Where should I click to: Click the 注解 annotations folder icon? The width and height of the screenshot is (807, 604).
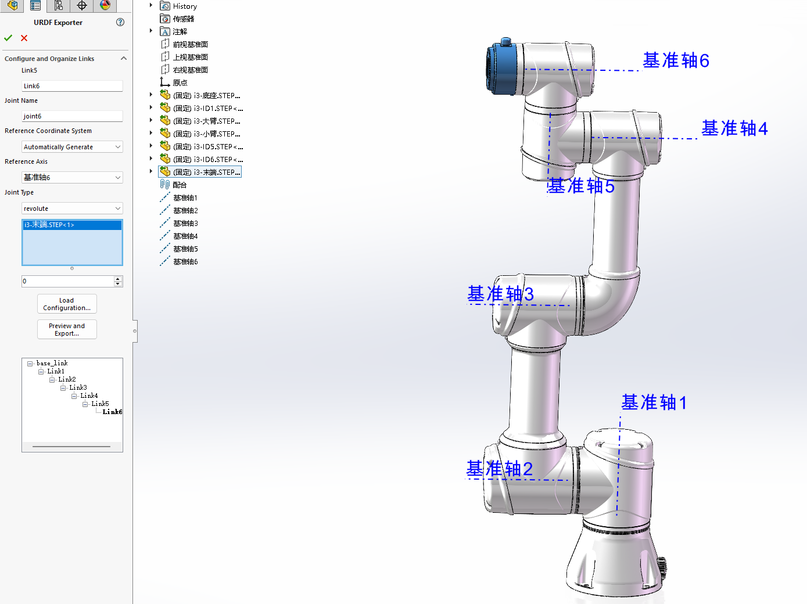[165, 31]
